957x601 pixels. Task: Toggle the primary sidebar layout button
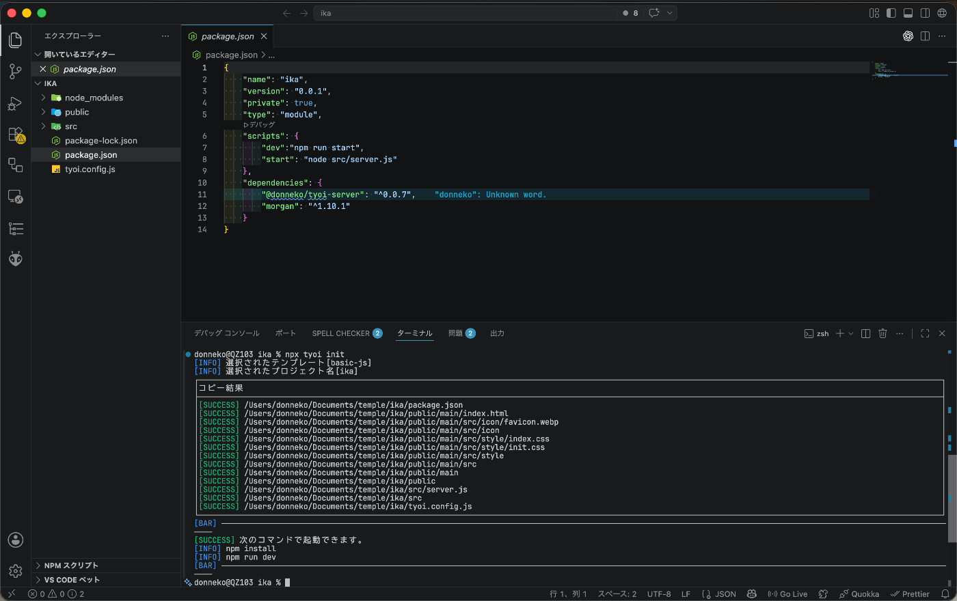point(891,13)
